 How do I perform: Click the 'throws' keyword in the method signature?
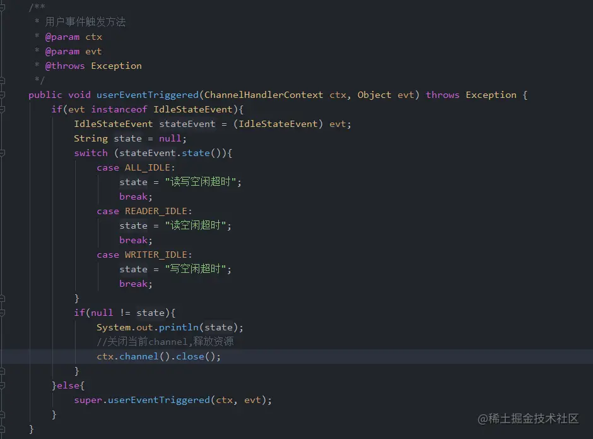point(442,95)
